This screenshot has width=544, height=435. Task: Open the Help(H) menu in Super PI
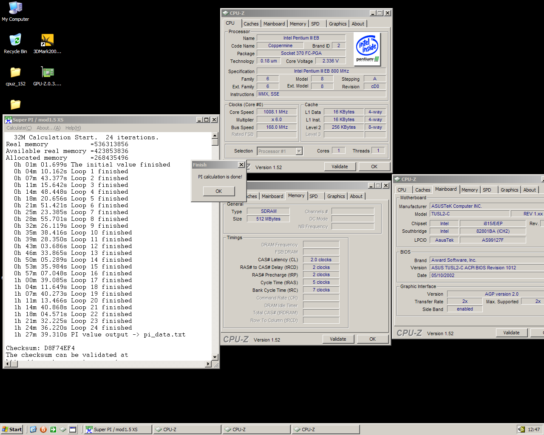pos(73,128)
